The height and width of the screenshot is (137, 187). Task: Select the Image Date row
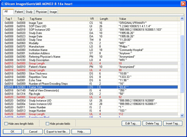tap(90, 37)
